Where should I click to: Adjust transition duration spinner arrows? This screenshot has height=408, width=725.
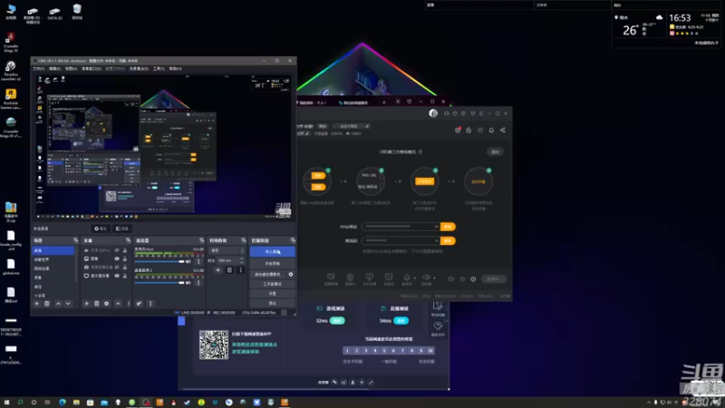pos(242,260)
